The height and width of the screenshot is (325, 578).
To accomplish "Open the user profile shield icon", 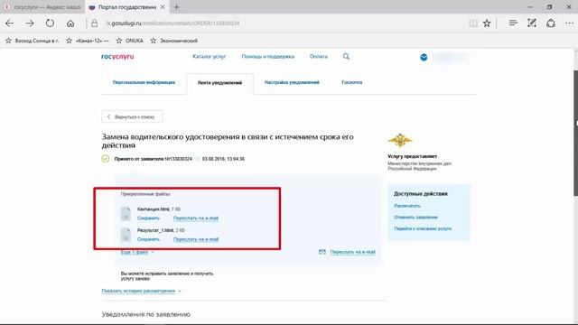I will tap(424, 57).
